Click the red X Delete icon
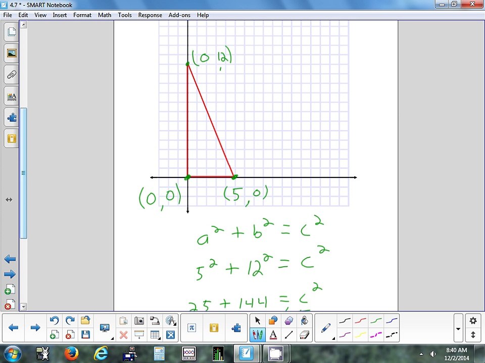This screenshot has height=363, width=485. pos(124,335)
